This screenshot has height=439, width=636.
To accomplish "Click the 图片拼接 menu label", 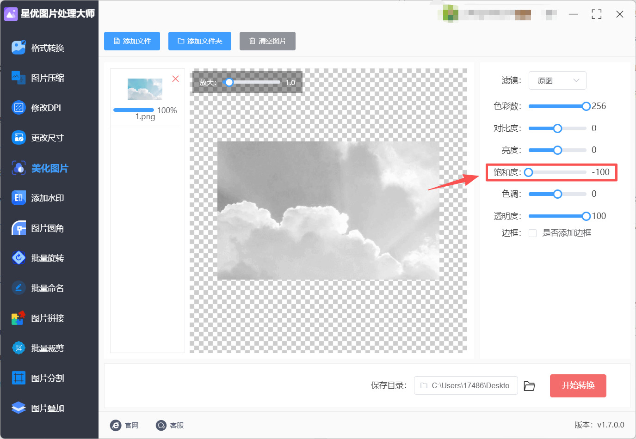I will click(x=48, y=318).
